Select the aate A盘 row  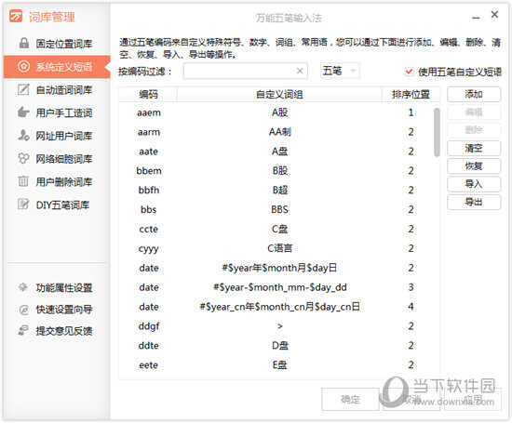[276, 152]
